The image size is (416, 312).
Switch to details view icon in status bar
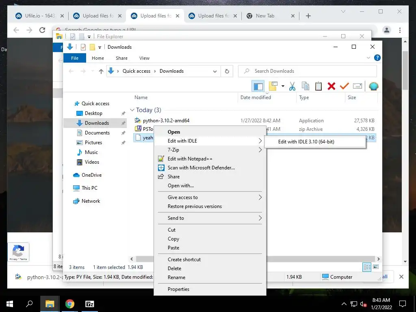(367, 267)
